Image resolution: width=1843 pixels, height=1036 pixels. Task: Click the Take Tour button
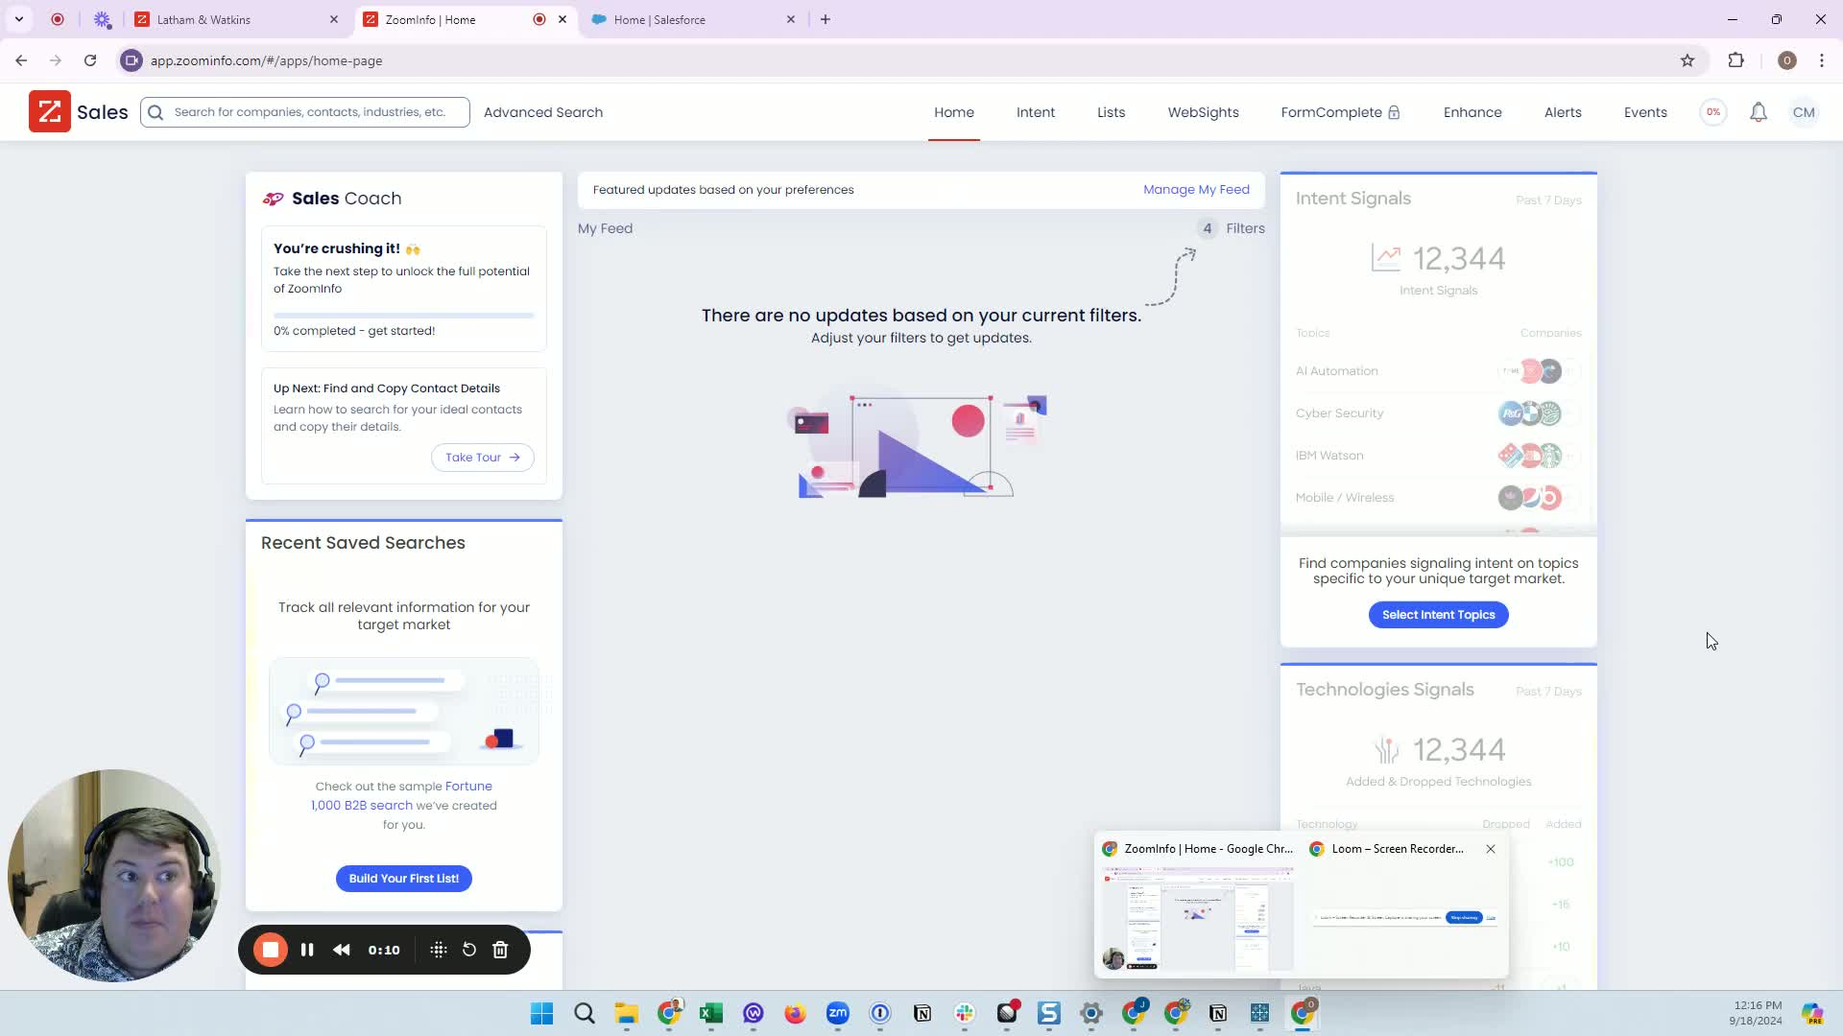click(482, 458)
